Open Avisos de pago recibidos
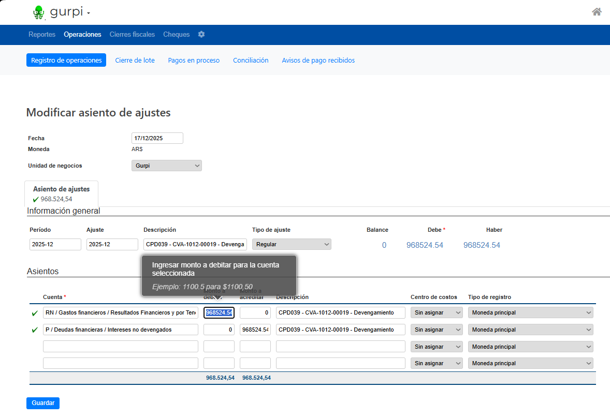The height and width of the screenshot is (418, 610). [318, 60]
